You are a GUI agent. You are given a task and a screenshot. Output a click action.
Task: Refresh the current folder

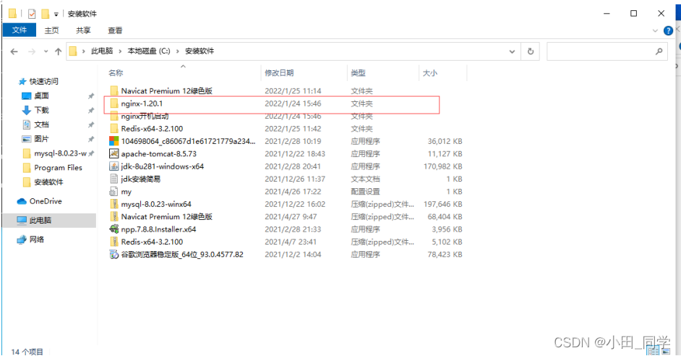pyautogui.click(x=531, y=51)
